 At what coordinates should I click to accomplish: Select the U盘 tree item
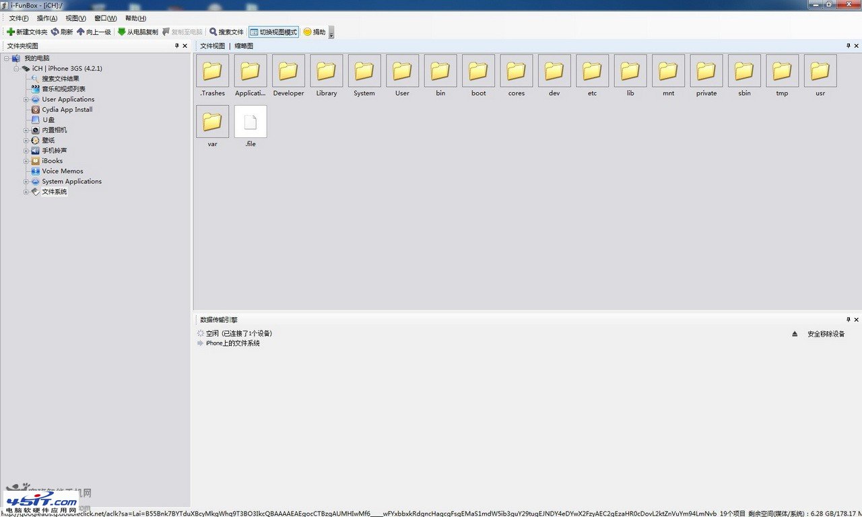pos(48,120)
